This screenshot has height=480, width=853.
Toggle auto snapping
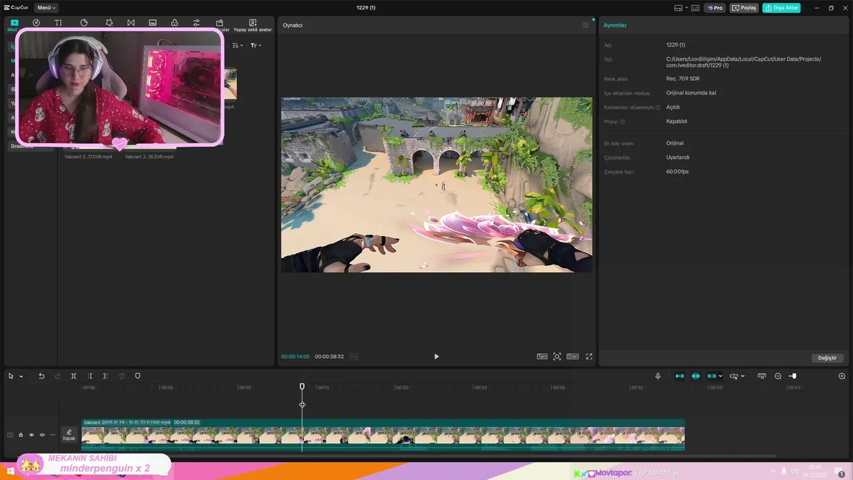click(x=696, y=376)
